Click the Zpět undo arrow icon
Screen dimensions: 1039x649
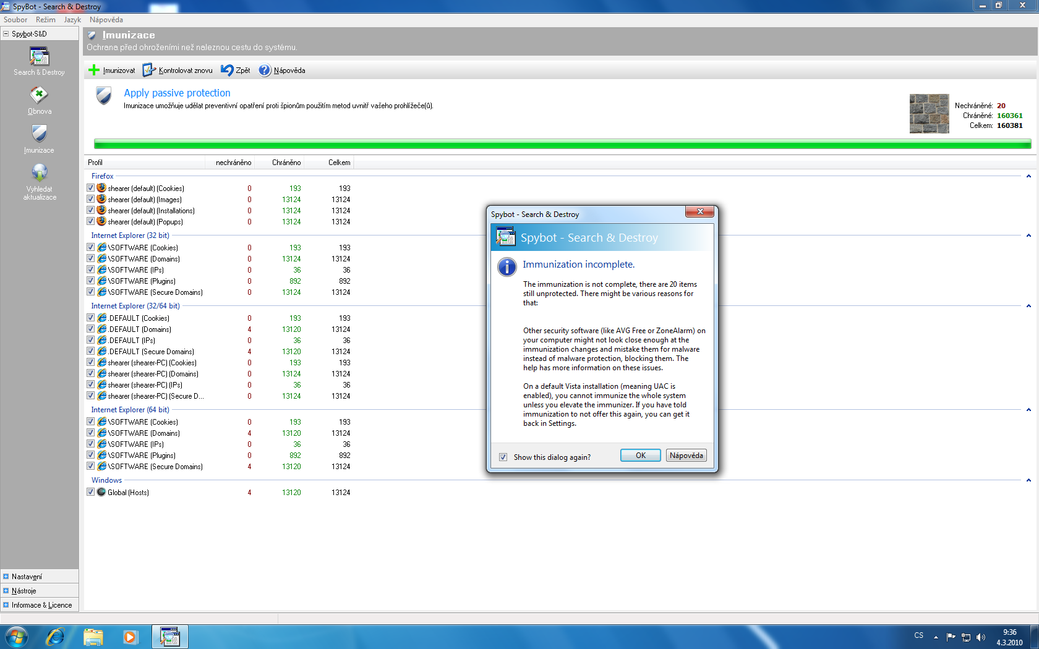[x=227, y=70]
